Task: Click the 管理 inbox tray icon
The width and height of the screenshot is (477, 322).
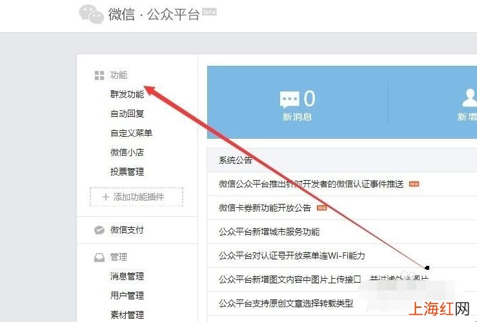Action: 99,257
